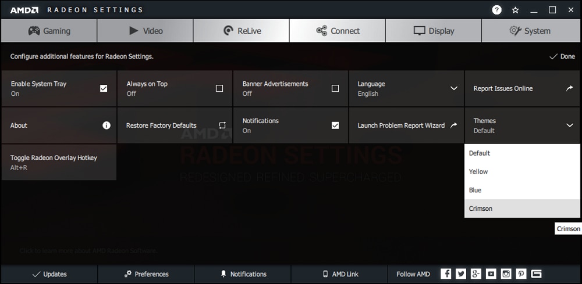Image resolution: width=582 pixels, height=284 pixels.
Task: Uncheck the Notifications tile checkbox
Action: (x=335, y=125)
